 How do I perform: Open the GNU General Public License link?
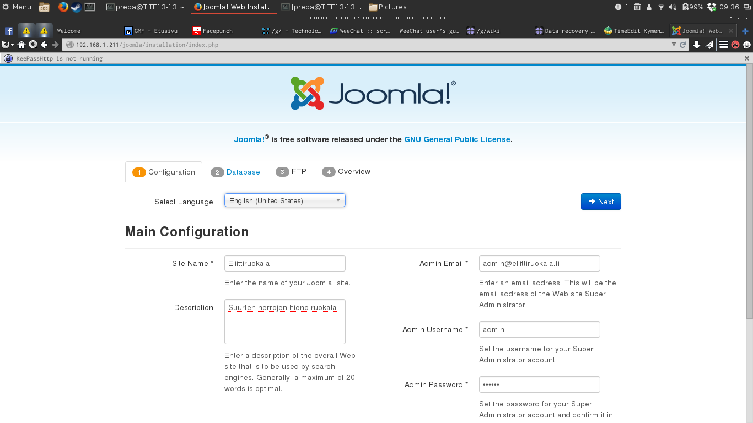coord(458,139)
